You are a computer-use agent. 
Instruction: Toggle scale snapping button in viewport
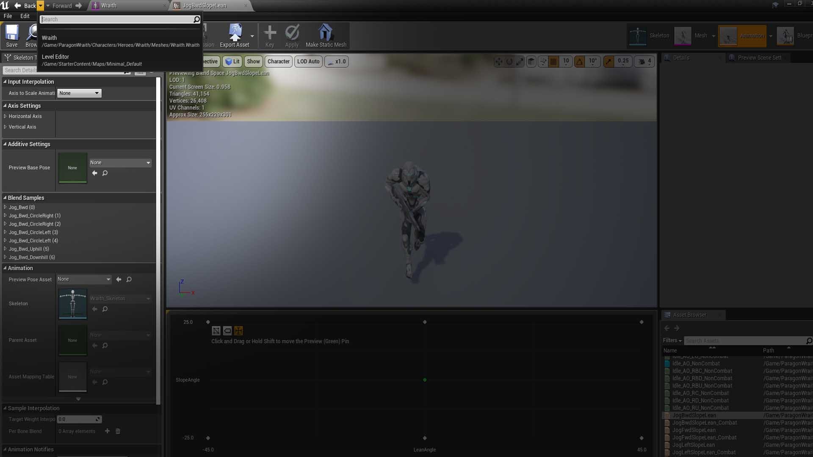(608, 61)
